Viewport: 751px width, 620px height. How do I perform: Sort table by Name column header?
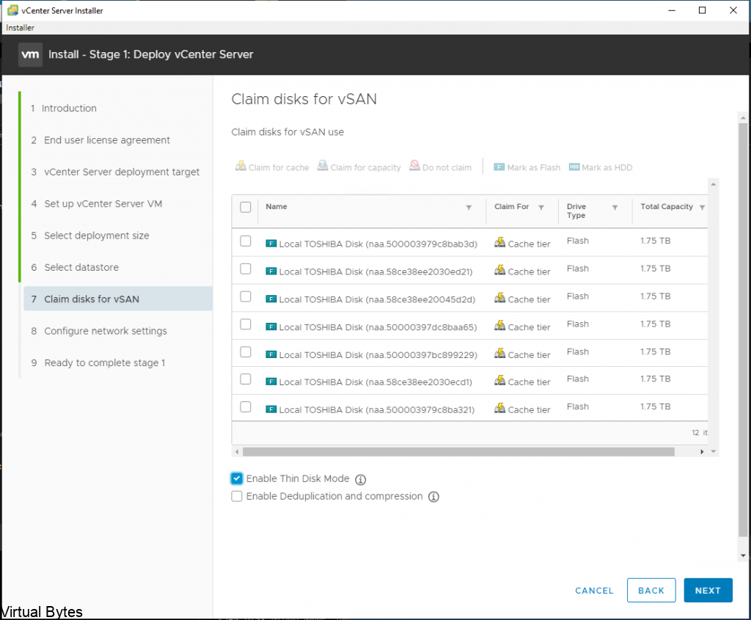[276, 206]
